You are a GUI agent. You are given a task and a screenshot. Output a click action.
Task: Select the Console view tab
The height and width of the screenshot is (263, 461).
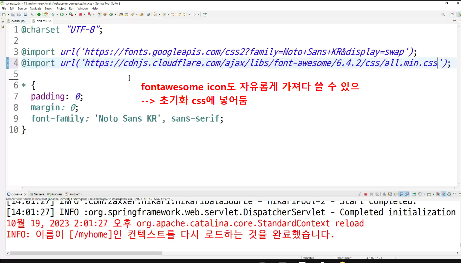click(17, 194)
